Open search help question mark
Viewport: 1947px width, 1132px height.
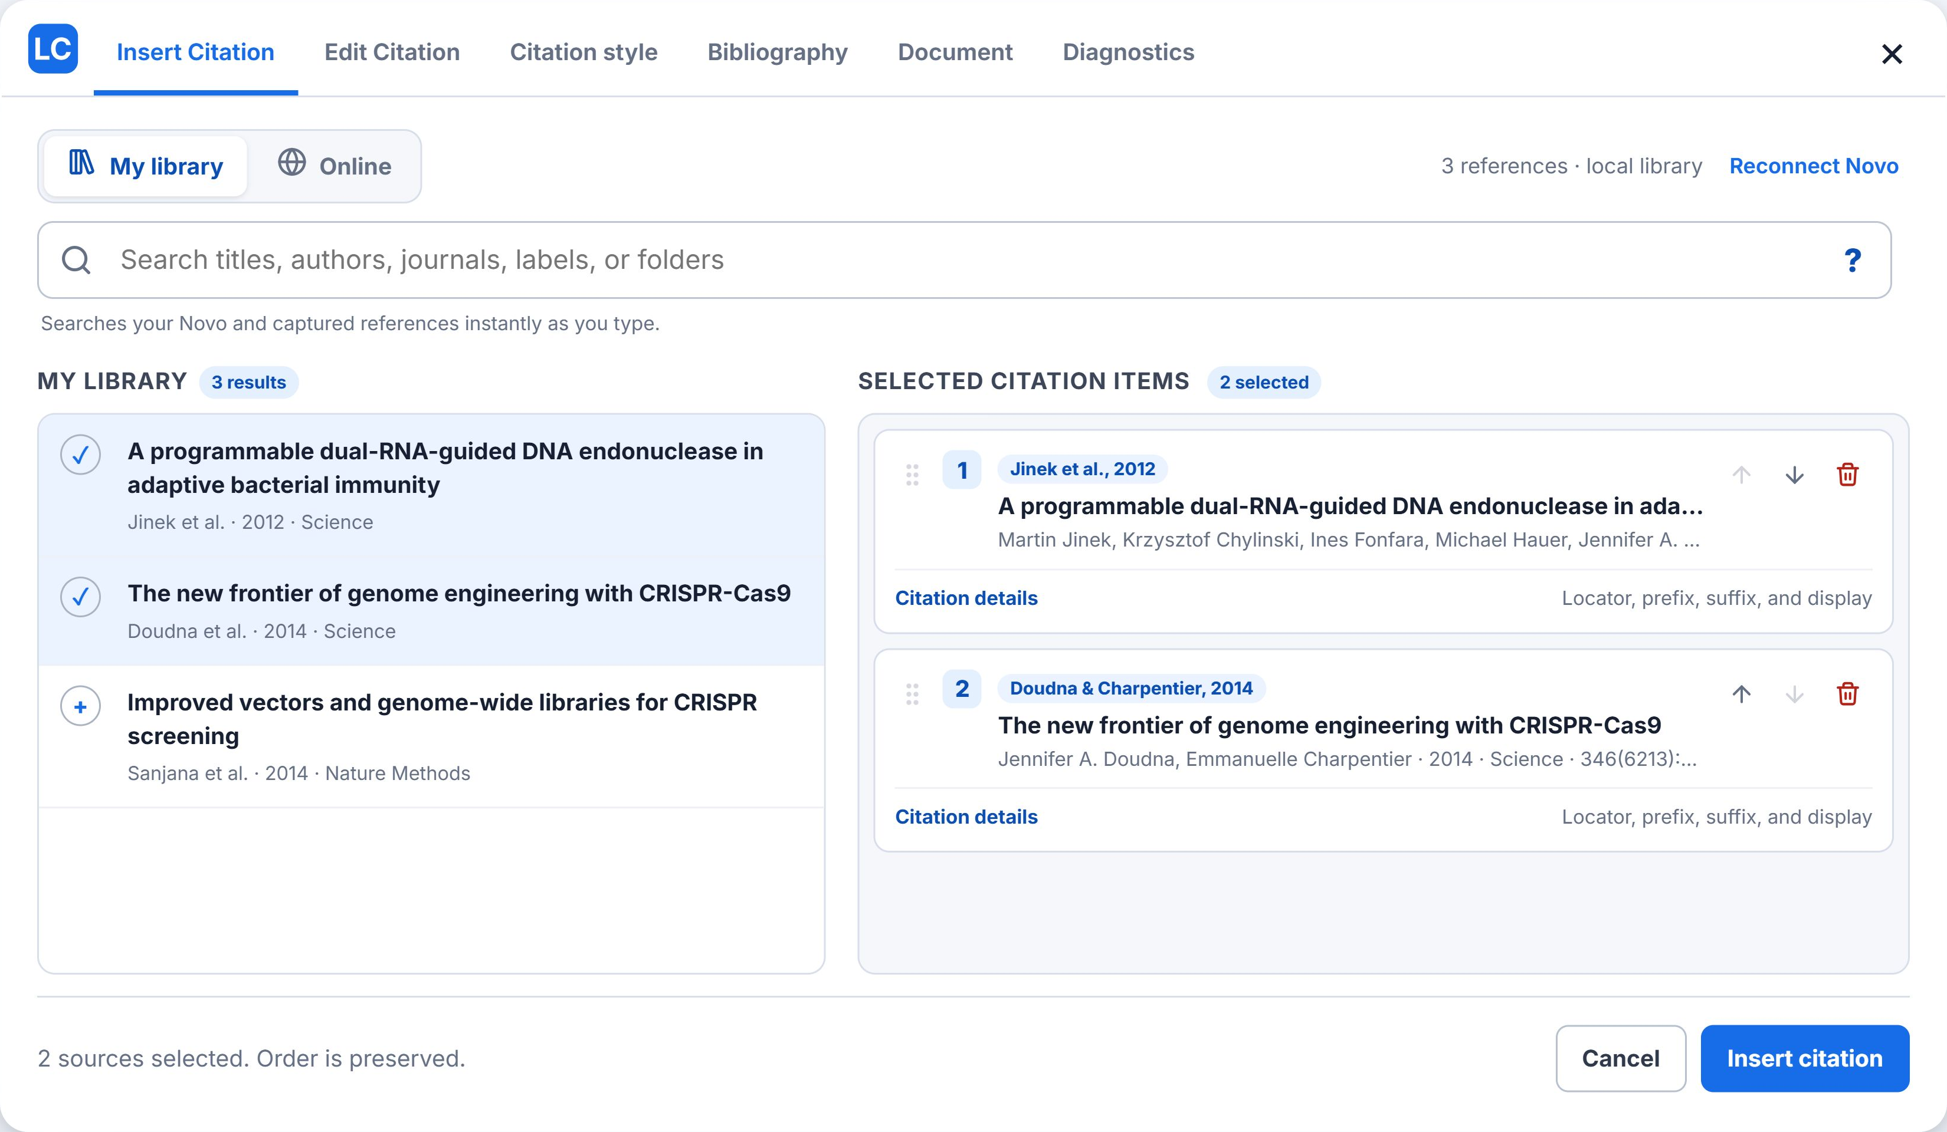(1852, 260)
